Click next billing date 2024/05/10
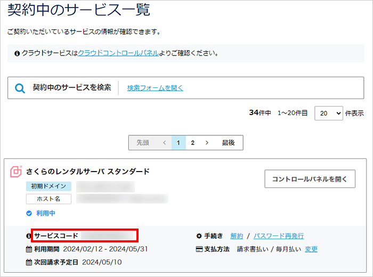Image resolution: width=373 pixels, height=277 pixels. tap(102, 262)
